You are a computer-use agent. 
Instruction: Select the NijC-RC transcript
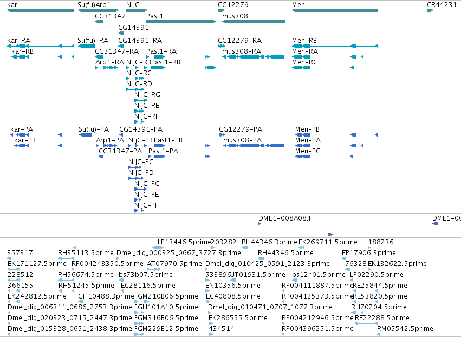[135, 79]
